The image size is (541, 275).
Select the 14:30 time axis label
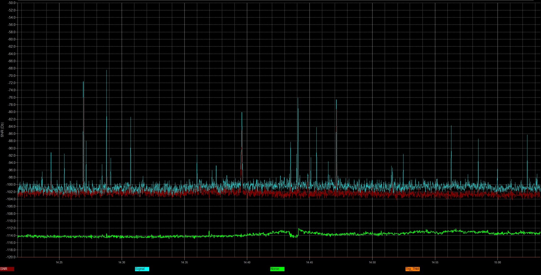122,262
